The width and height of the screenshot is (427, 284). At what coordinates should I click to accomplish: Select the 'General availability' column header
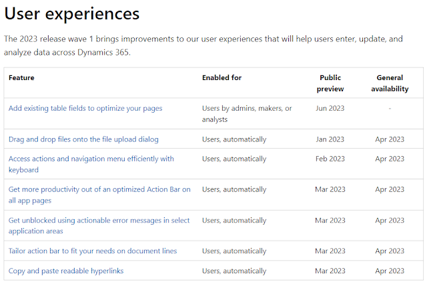click(390, 83)
